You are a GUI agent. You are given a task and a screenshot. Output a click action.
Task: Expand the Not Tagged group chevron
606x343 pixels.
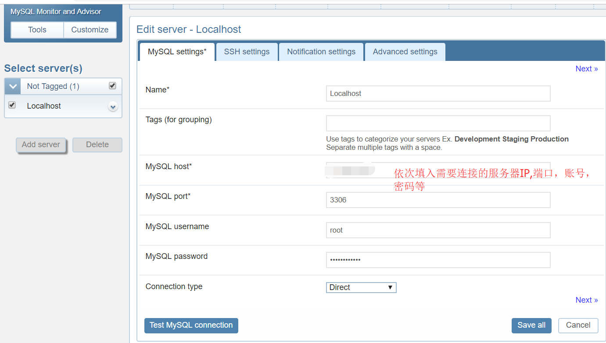(x=12, y=86)
